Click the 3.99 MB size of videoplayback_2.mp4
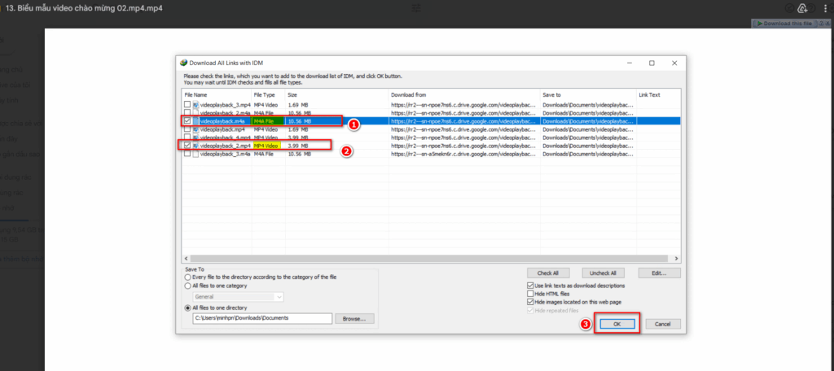This screenshot has width=834, height=371. 298,145
